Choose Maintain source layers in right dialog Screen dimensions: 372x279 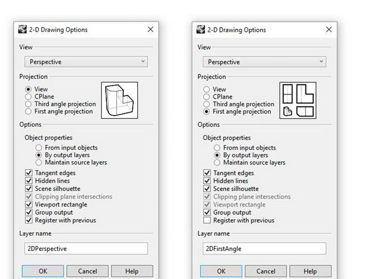click(217, 162)
